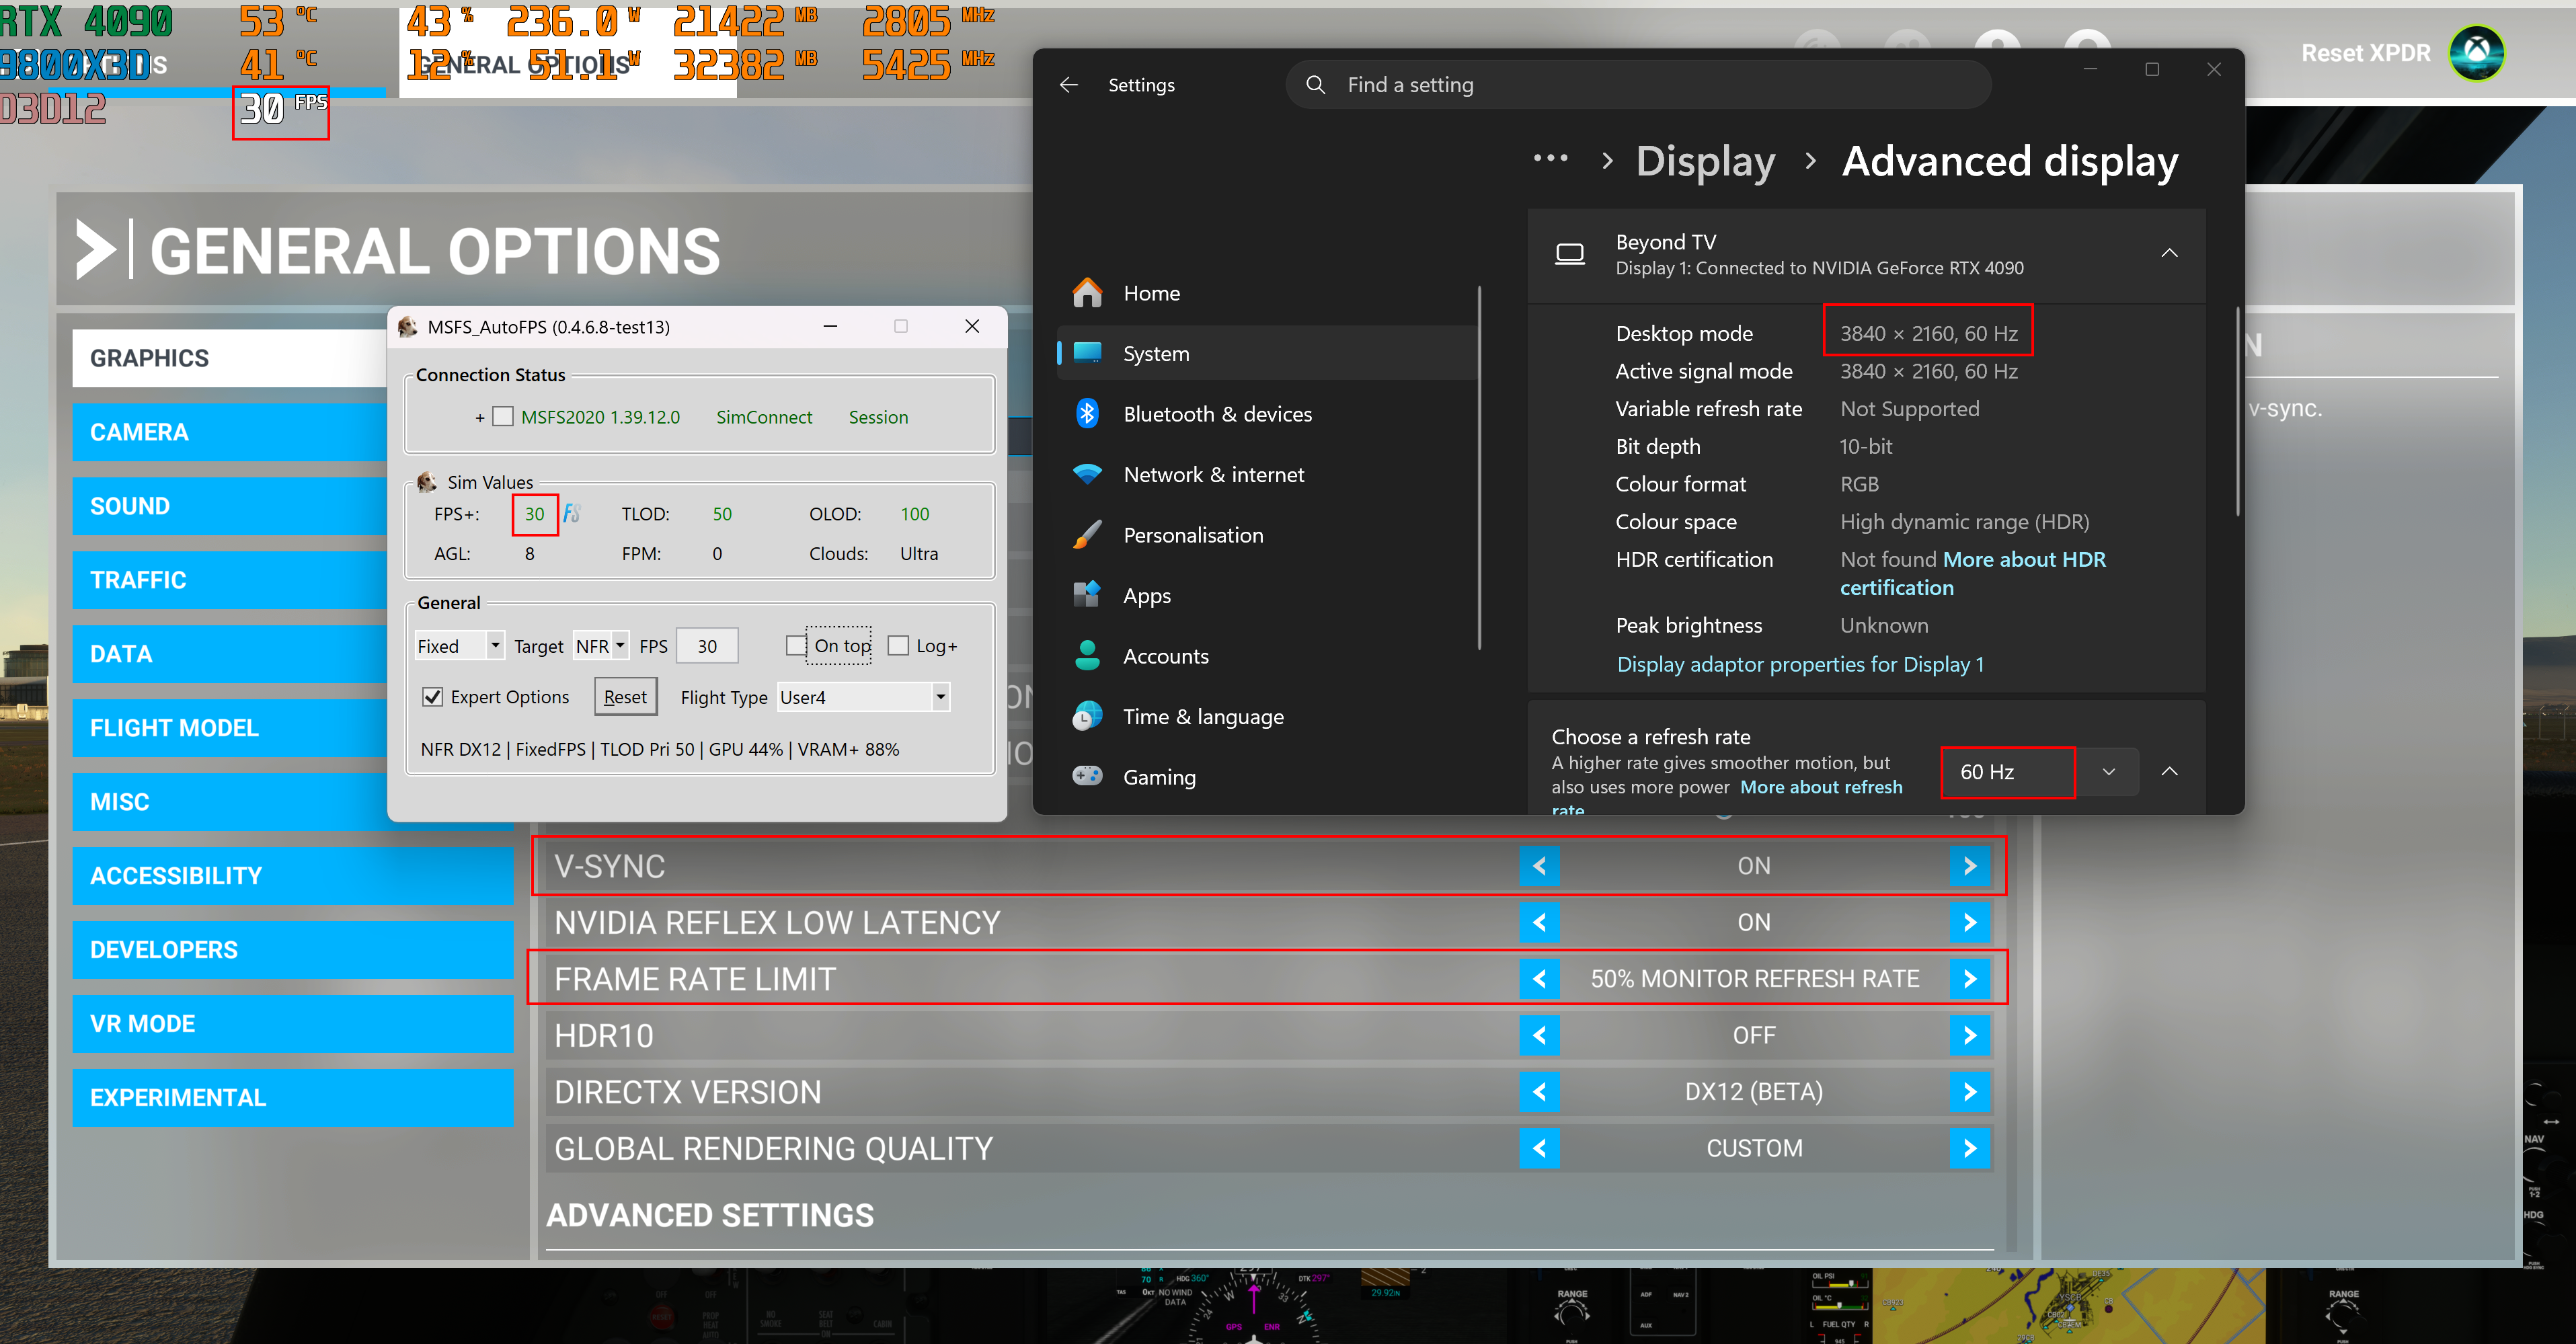
Task: Enable the On top checkbox
Action: coord(796,646)
